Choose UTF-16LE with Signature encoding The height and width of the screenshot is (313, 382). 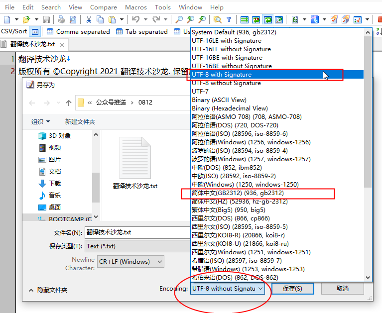pos(277,41)
